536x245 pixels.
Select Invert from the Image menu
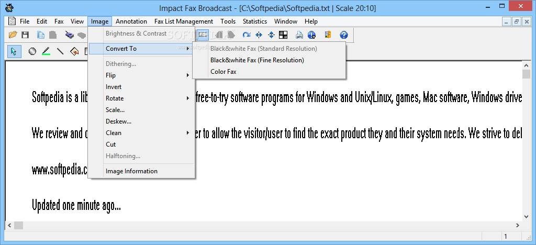(x=141, y=87)
